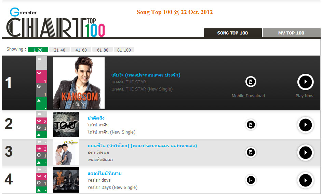Select the active 1-20 range button

point(38,50)
